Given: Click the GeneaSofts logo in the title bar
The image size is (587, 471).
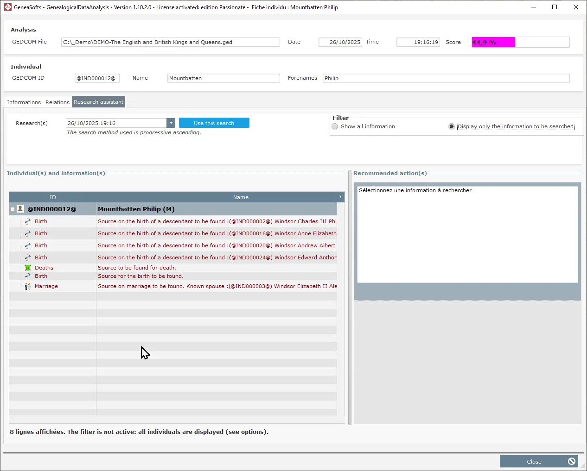Looking at the screenshot, I should [x=7, y=7].
